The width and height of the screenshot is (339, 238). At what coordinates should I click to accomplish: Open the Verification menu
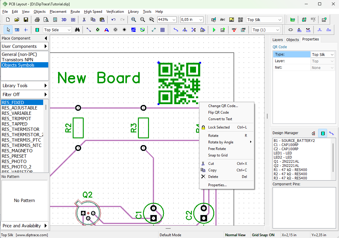115,12
